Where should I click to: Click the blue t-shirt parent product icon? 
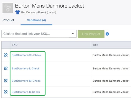pyautogui.click(x=18, y=12)
